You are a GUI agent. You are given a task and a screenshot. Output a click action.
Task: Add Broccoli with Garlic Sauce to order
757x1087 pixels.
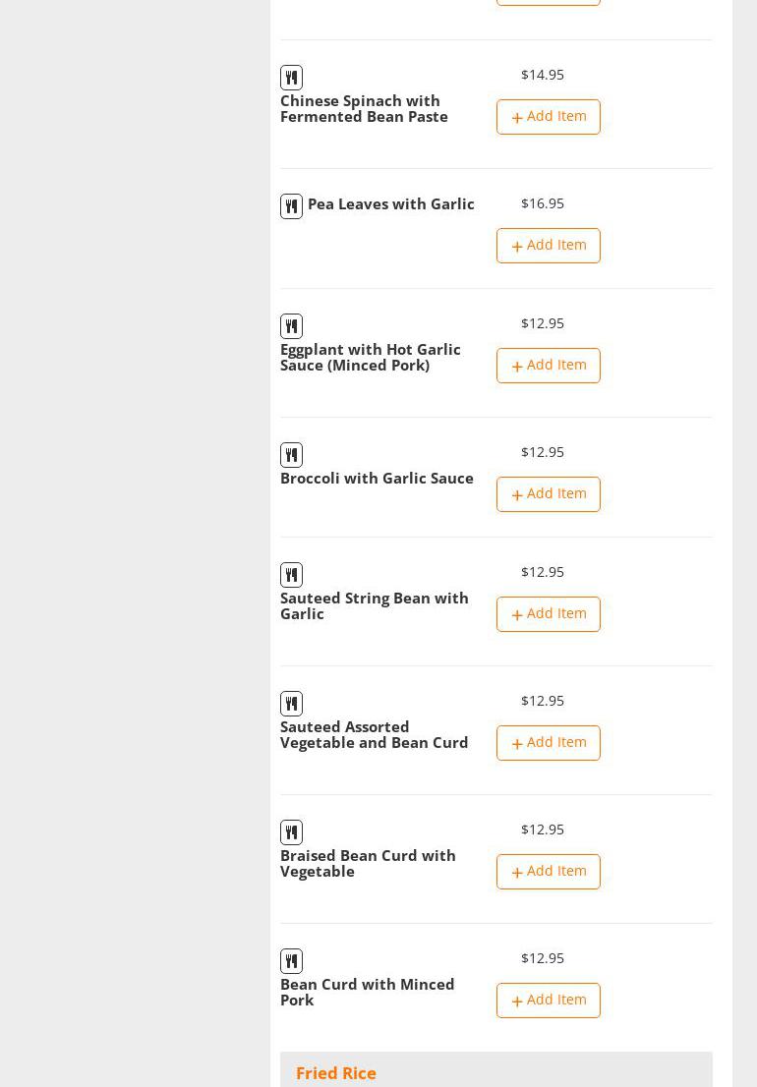tap(548, 494)
